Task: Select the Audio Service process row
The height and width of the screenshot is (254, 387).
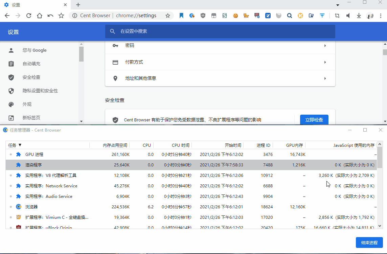Action: (x=191, y=197)
